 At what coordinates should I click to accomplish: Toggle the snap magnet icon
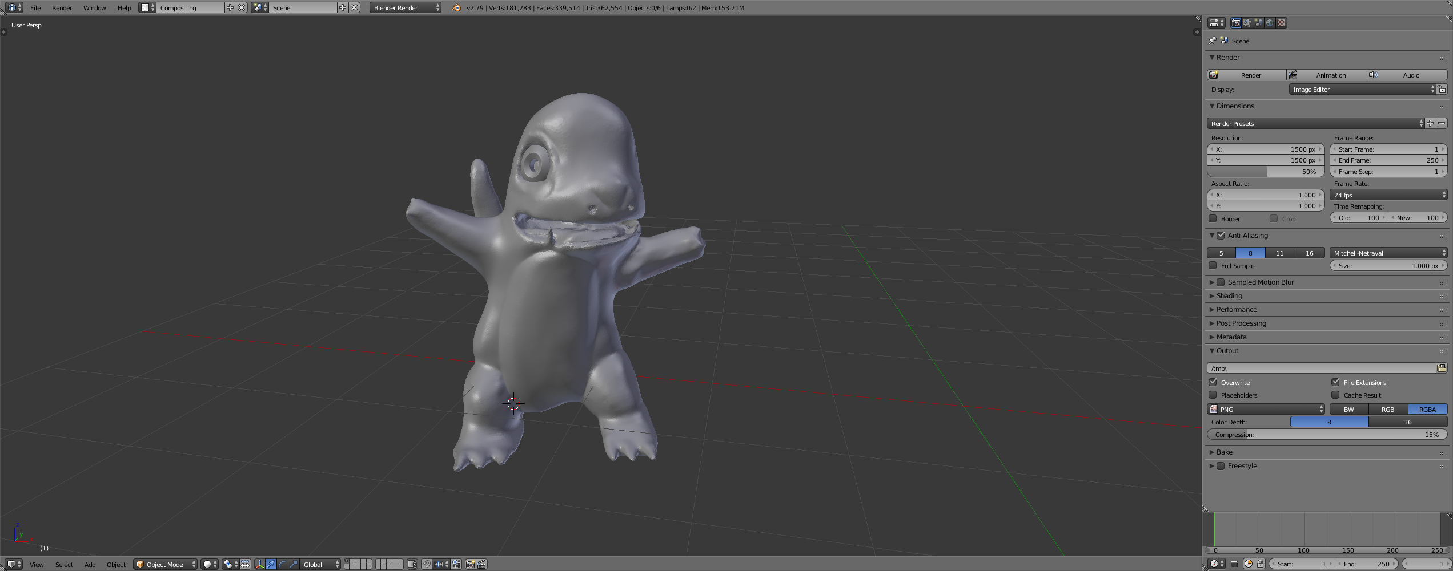click(x=426, y=564)
